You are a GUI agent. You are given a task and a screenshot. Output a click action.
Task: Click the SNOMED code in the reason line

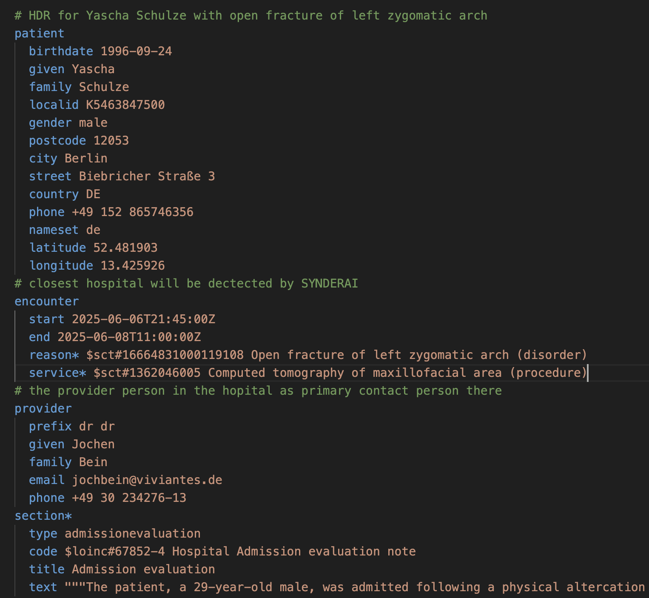(165, 355)
